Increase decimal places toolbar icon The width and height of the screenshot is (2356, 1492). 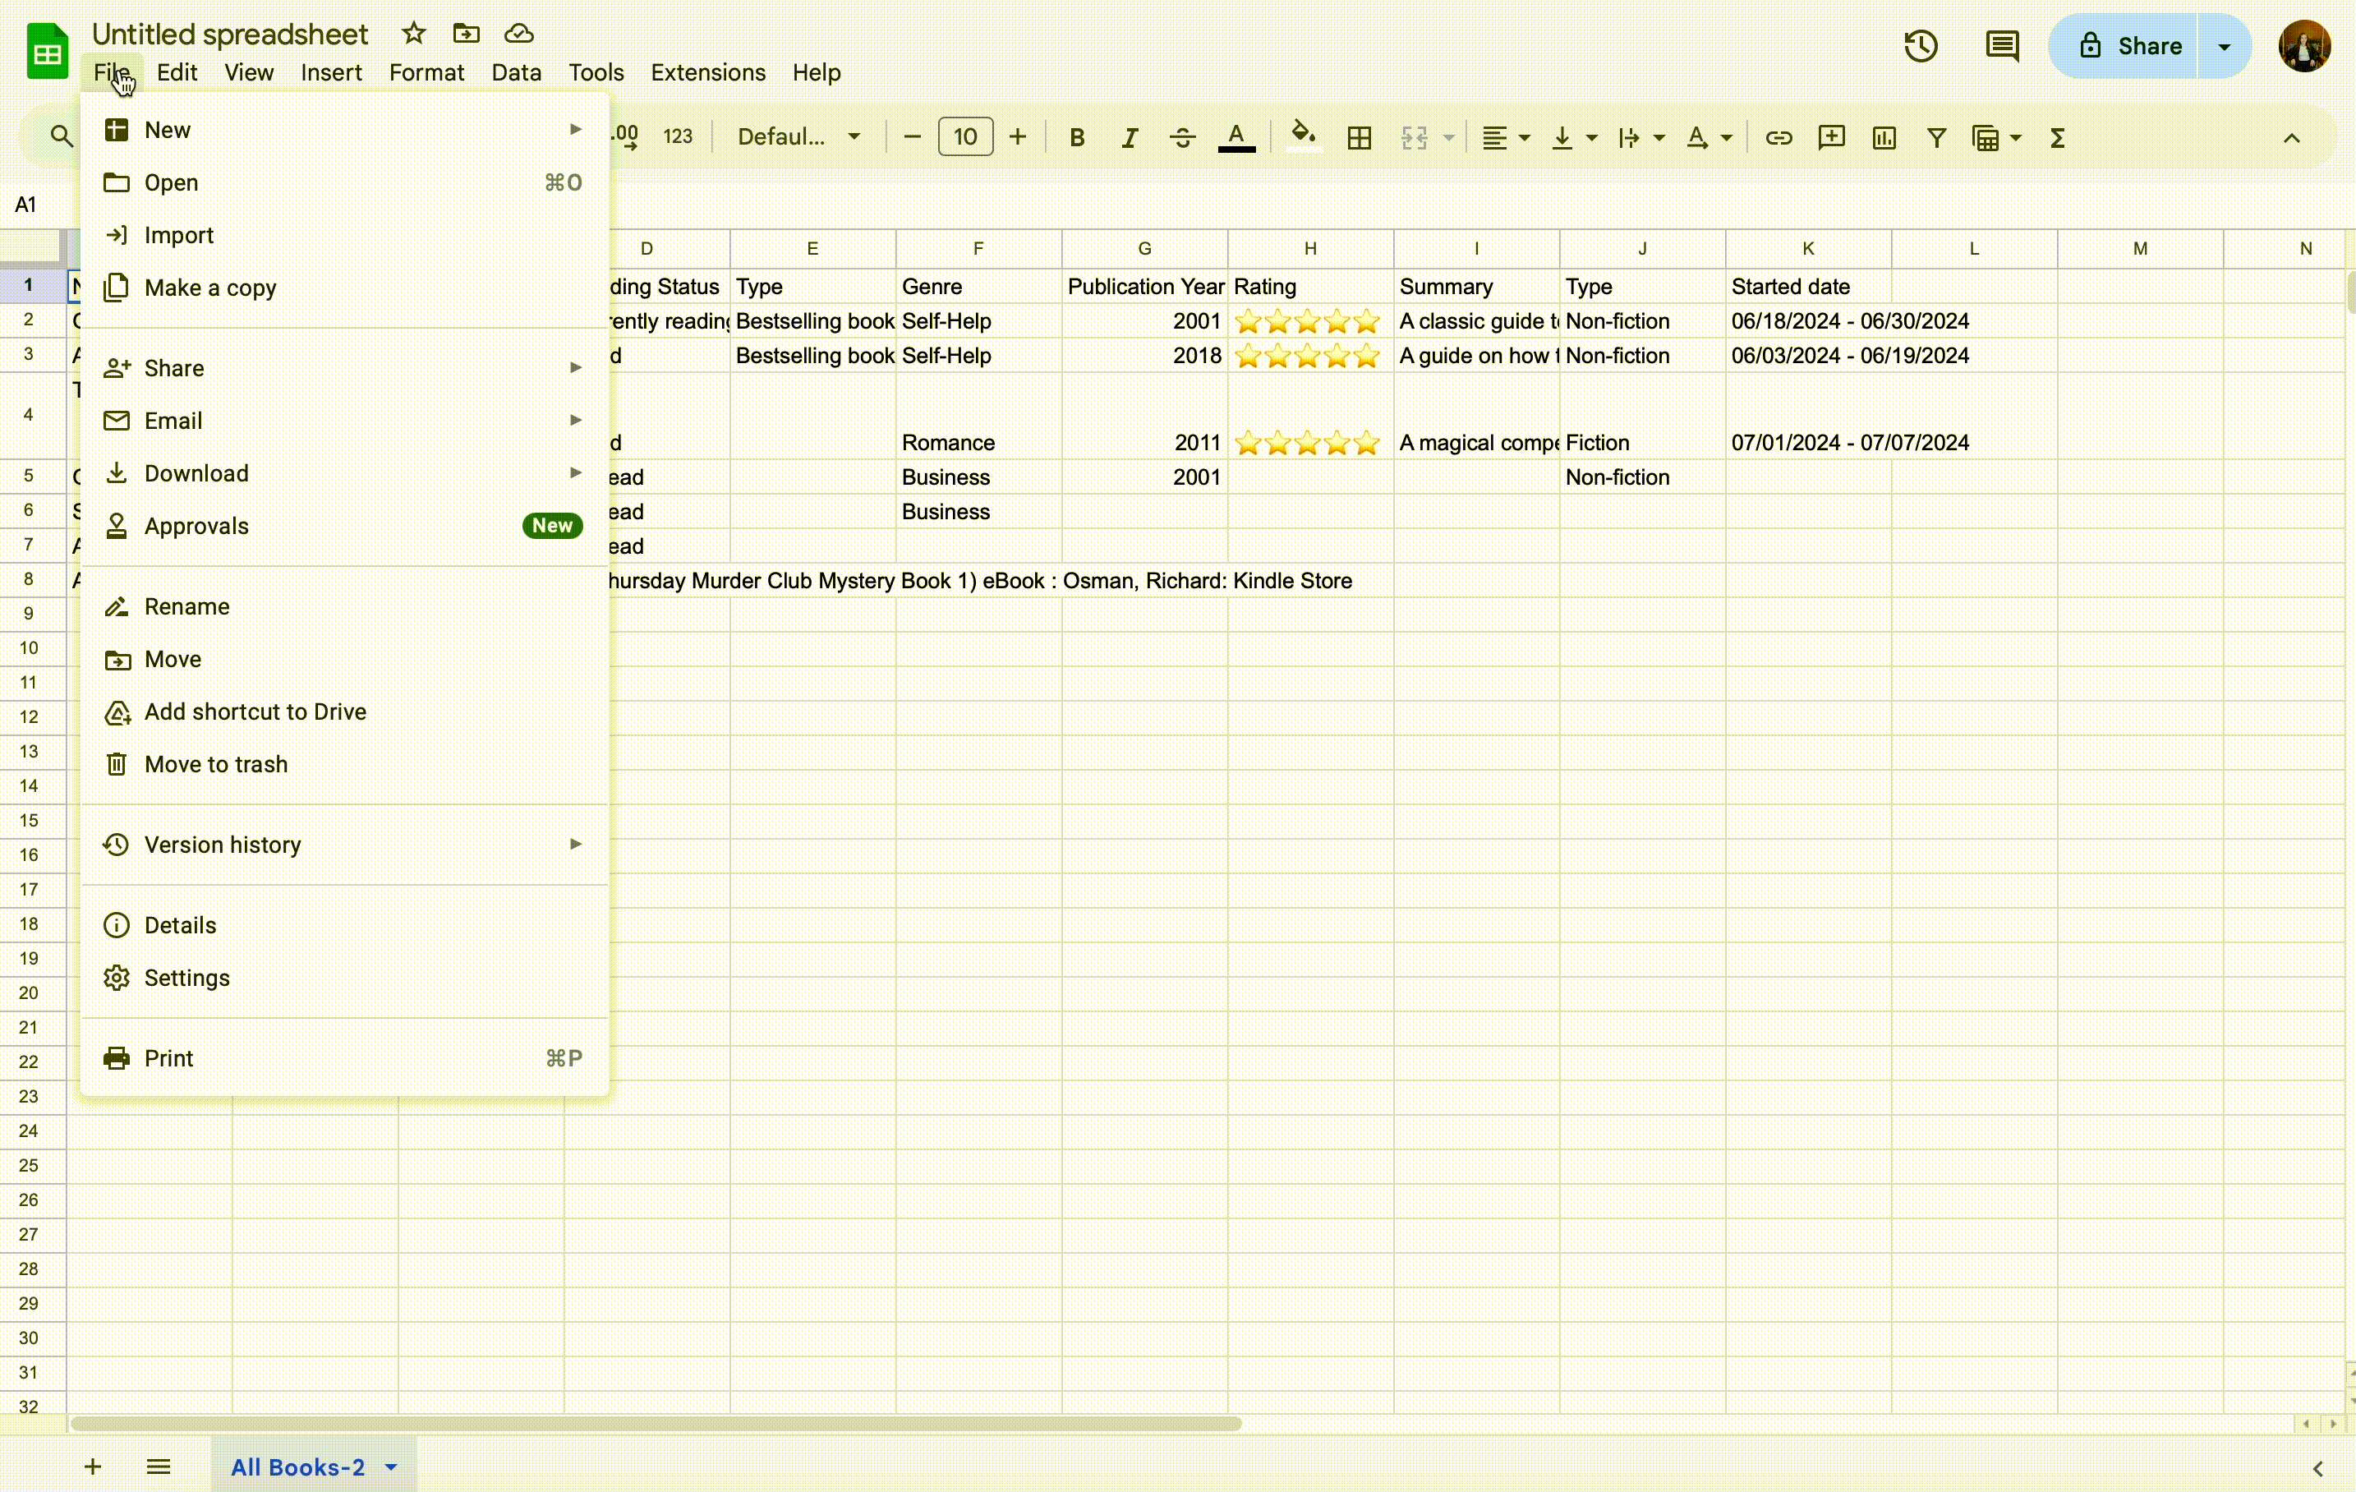(x=625, y=137)
